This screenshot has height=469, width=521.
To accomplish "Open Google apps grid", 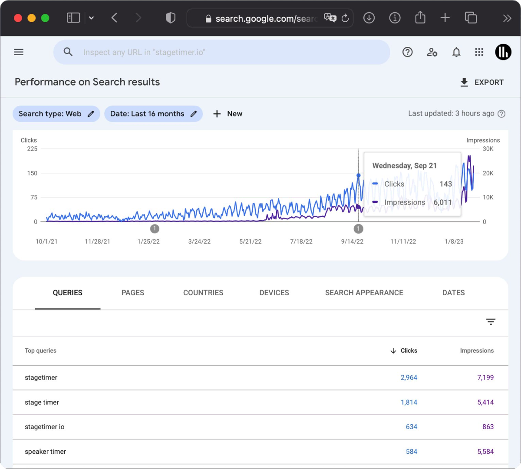I will 479,52.
